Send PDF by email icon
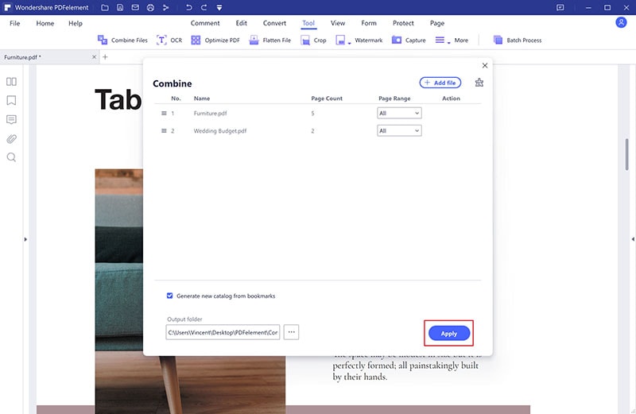636x414 pixels. coord(135,7)
